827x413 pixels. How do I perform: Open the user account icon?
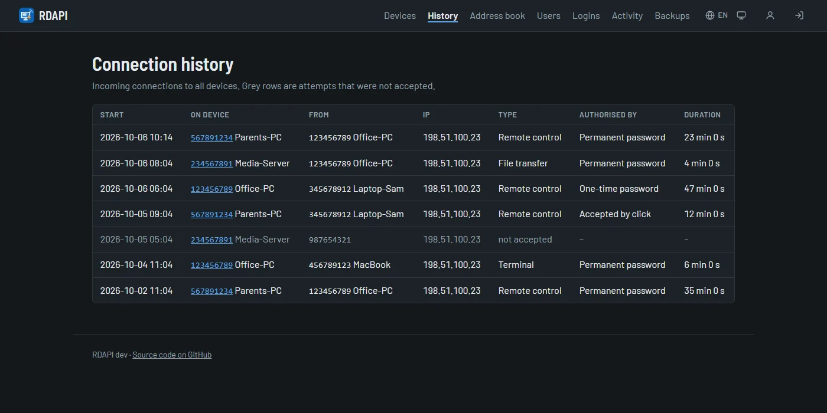coord(770,15)
